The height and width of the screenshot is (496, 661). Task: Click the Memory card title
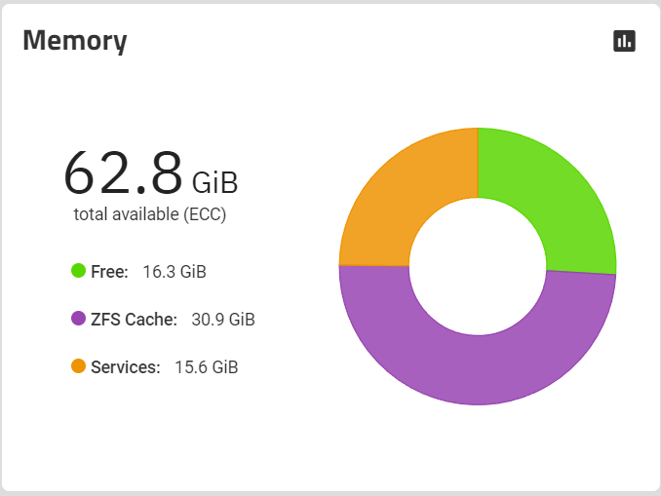coord(75,41)
